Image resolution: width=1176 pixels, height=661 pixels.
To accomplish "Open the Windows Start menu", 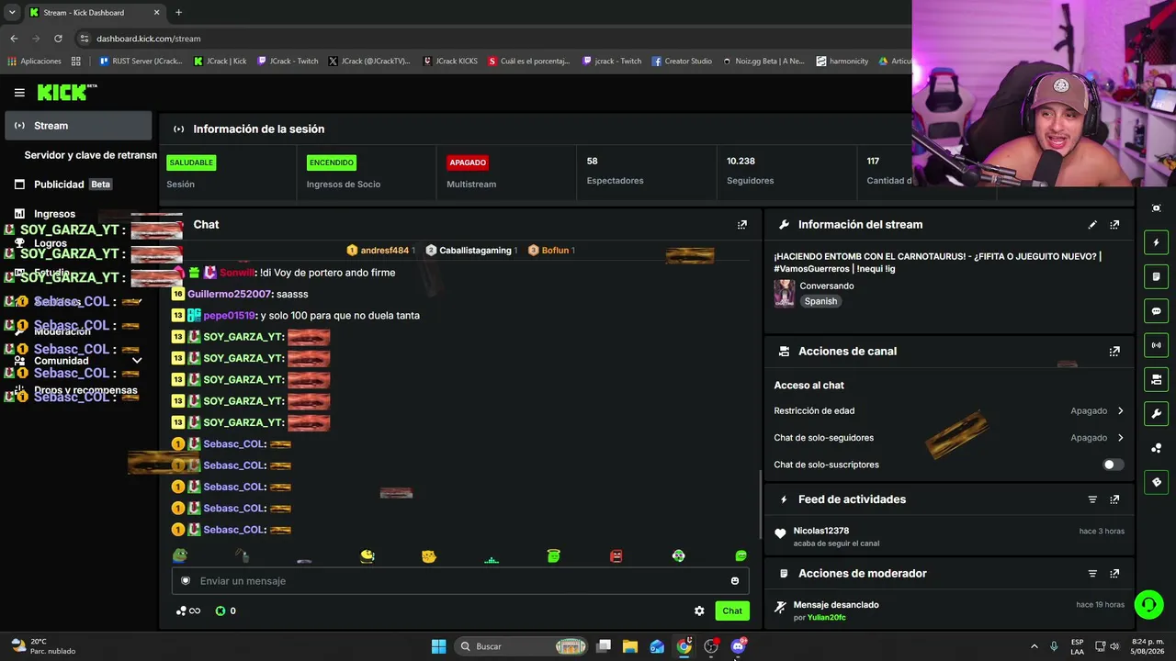I will 438,646.
